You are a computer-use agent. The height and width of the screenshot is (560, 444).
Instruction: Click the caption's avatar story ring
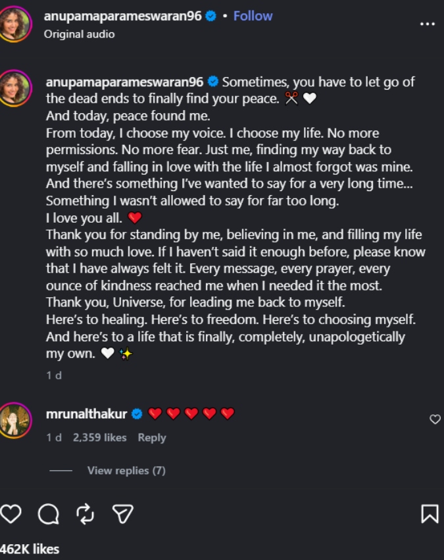coord(14,88)
